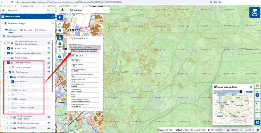Click the Geoportal logo button

click(x=255, y=12)
